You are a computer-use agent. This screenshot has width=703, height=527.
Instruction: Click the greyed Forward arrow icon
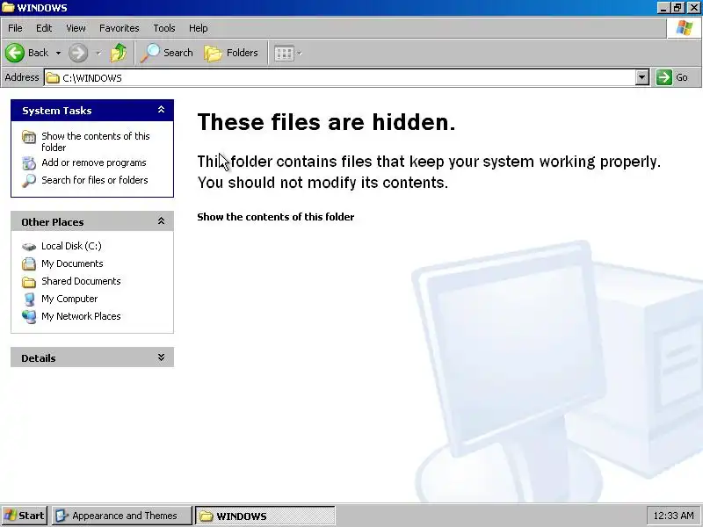tap(78, 53)
